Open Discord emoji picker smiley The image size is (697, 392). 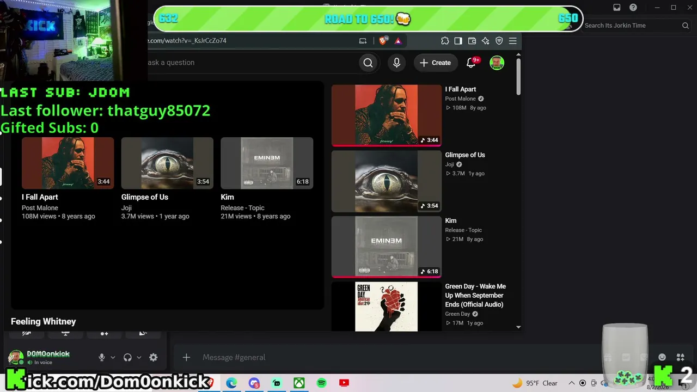click(662, 357)
